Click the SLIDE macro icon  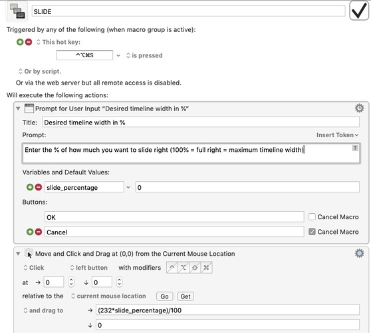click(x=17, y=11)
